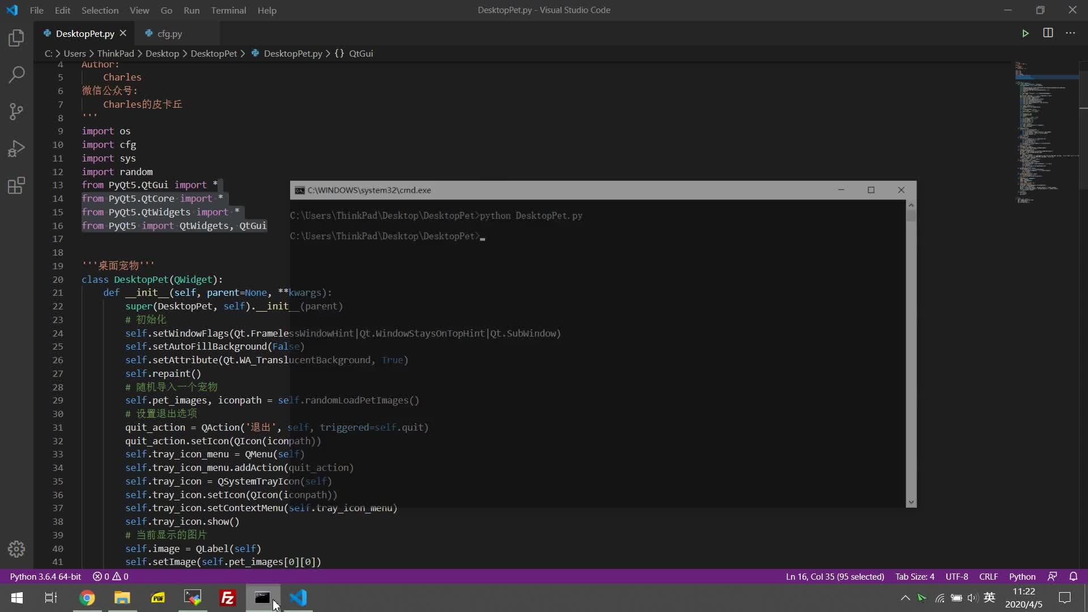Open Chrome from the Windows taskbar
The height and width of the screenshot is (612, 1088).
pos(87,598)
